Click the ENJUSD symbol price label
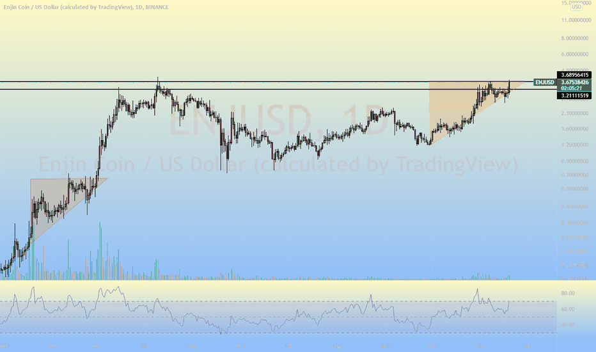This screenshot has height=352, width=596. 545,82
